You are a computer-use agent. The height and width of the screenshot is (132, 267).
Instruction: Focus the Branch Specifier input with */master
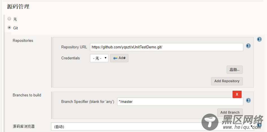(180, 102)
